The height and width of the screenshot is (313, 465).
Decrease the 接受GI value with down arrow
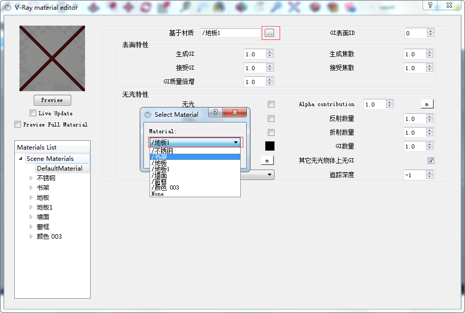tap(269, 70)
